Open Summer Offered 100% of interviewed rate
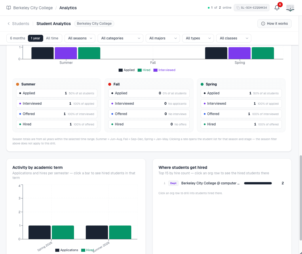Screen dimensions: 302x254 point(57,114)
